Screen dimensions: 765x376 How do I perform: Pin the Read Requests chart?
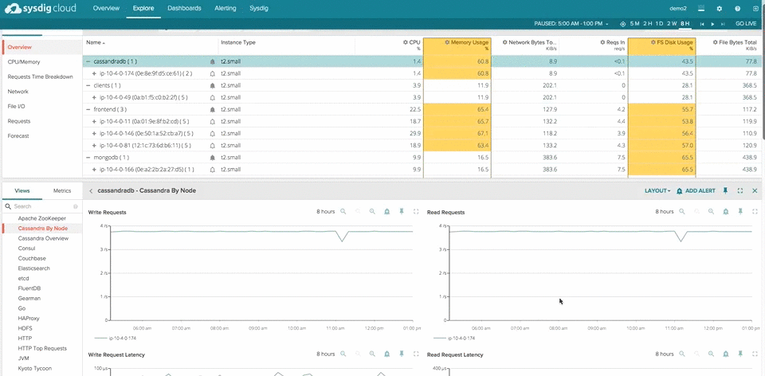point(740,212)
